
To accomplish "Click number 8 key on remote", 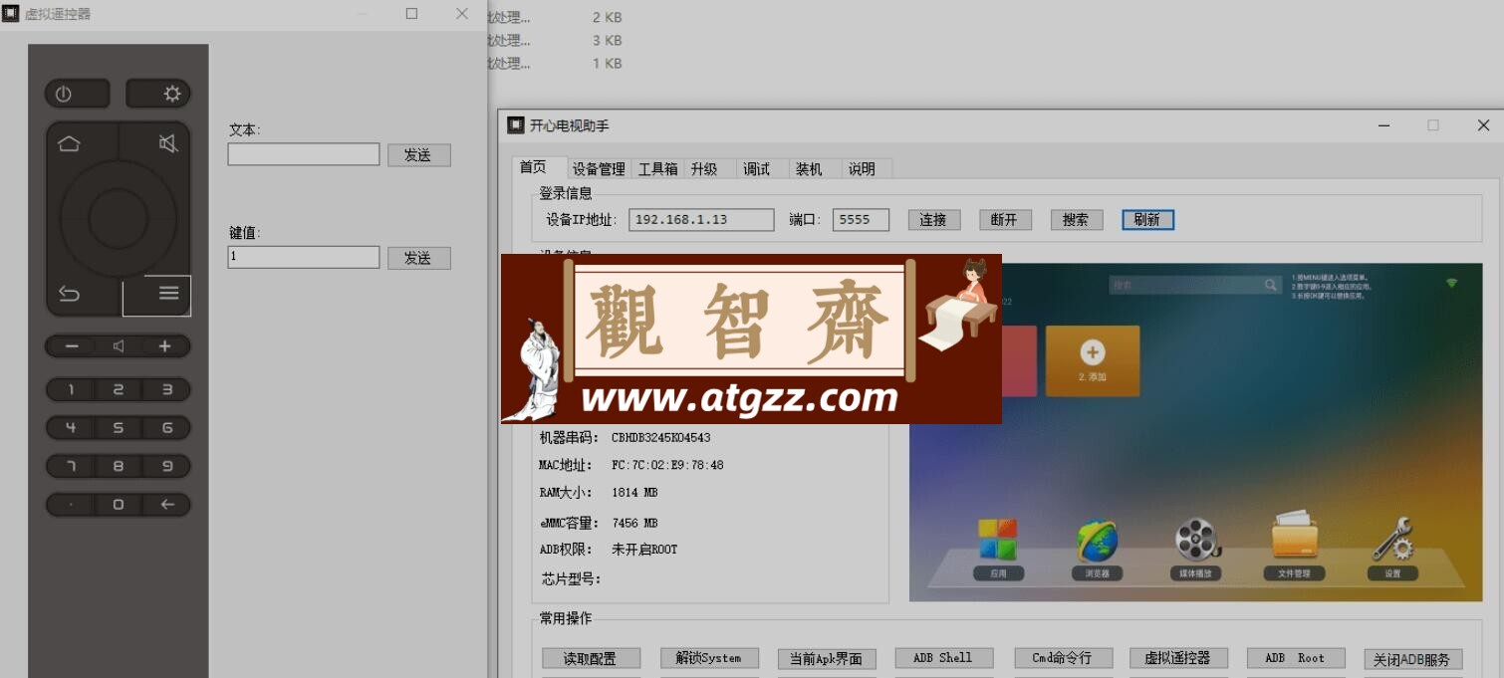I will (119, 466).
